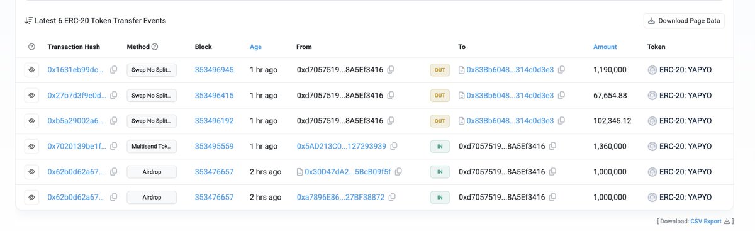
Task: Copy To address 0x83Bb6048 in first row
Action: tap(561, 70)
